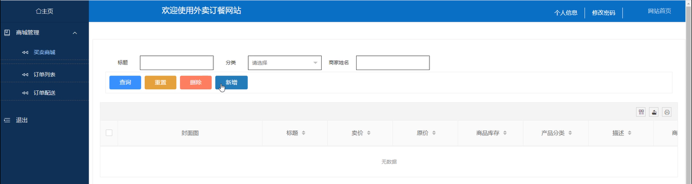Viewport: 692px width, 184px height.
Task: Click the home icon beside 主页
Action: 38,11
